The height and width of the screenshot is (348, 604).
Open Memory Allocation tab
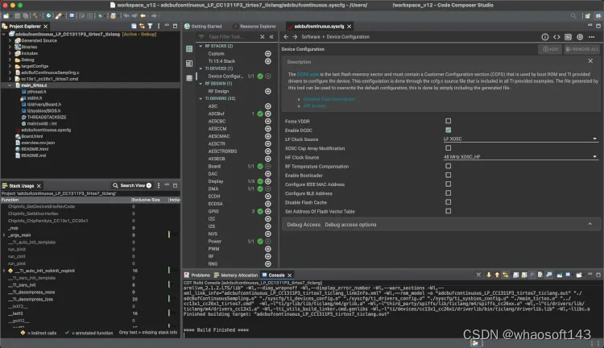pyautogui.click(x=236, y=275)
